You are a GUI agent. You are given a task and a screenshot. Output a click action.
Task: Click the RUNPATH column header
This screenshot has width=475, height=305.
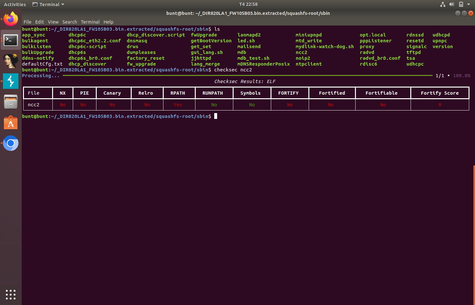[213, 93]
